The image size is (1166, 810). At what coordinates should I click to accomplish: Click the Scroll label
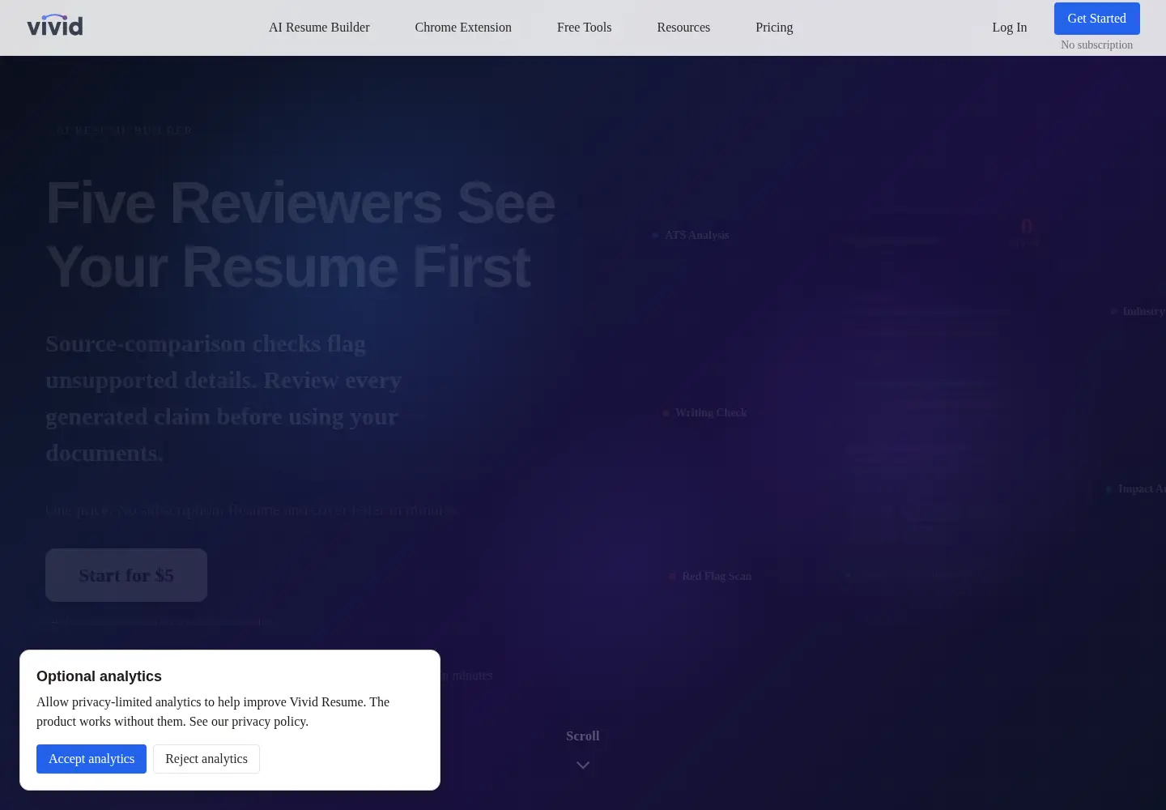[x=583, y=736]
